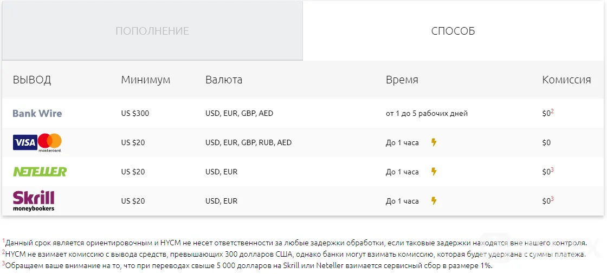The width and height of the screenshot is (607, 274).
Task: Click footnote 3 marker beside Neteller fee
Action: [552, 169]
